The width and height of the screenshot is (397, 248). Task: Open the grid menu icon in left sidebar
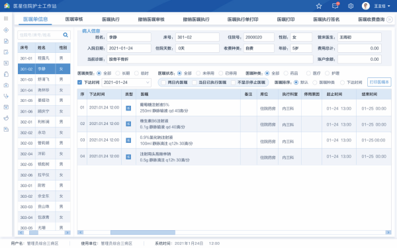tap(6, 19)
